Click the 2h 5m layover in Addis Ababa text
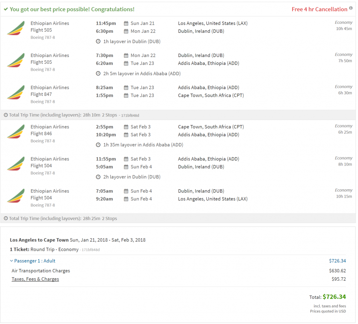358x324 pixels. (142, 73)
